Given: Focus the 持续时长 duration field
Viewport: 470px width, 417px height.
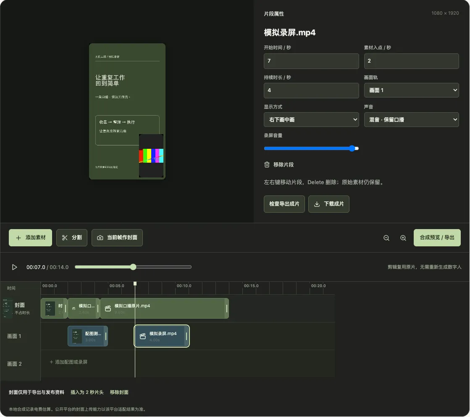Looking at the screenshot, I should (311, 90).
